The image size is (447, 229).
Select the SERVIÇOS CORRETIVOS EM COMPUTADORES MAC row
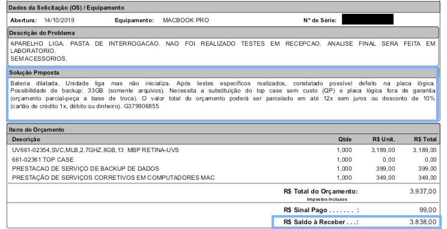223,178
